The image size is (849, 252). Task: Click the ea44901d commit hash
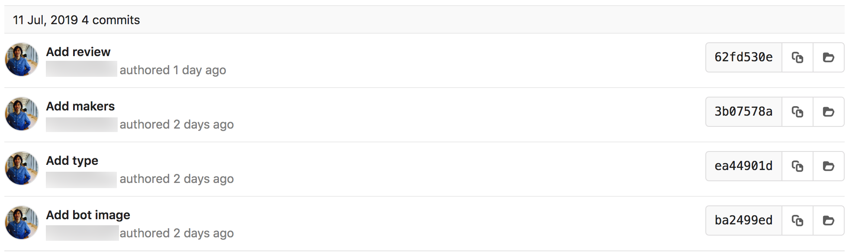tap(743, 166)
